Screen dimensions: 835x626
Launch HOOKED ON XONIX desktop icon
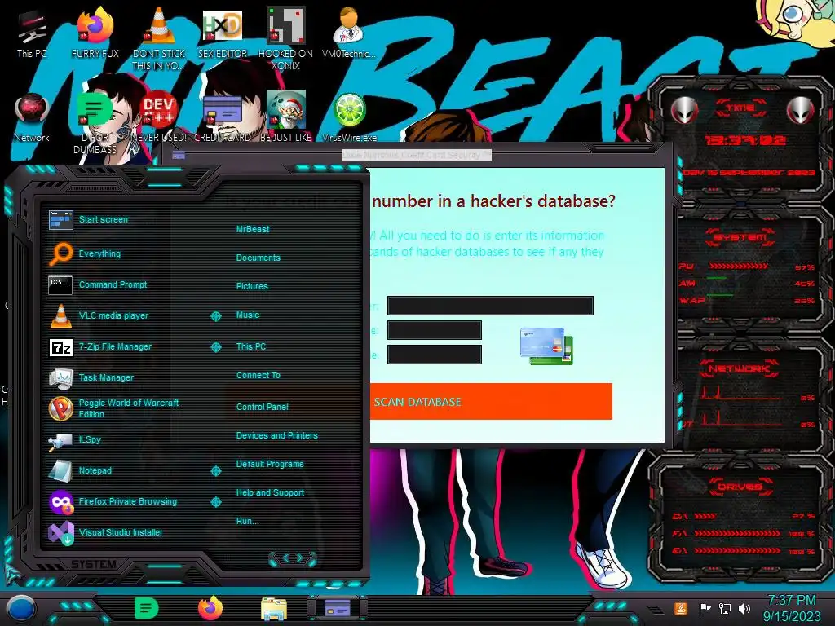pos(285,38)
